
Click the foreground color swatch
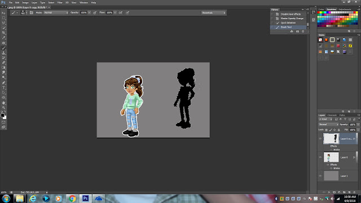click(x=2, y=115)
